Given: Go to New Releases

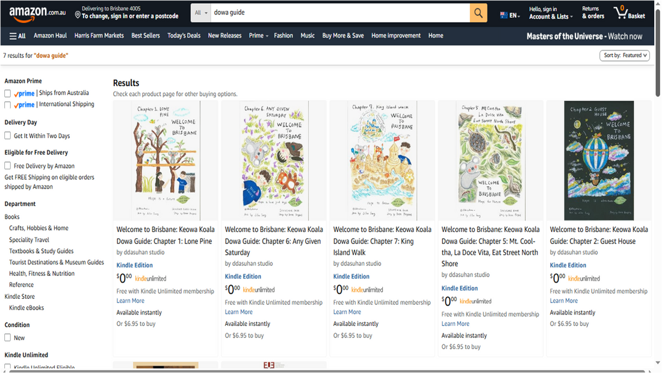Looking at the screenshot, I should click(224, 36).
